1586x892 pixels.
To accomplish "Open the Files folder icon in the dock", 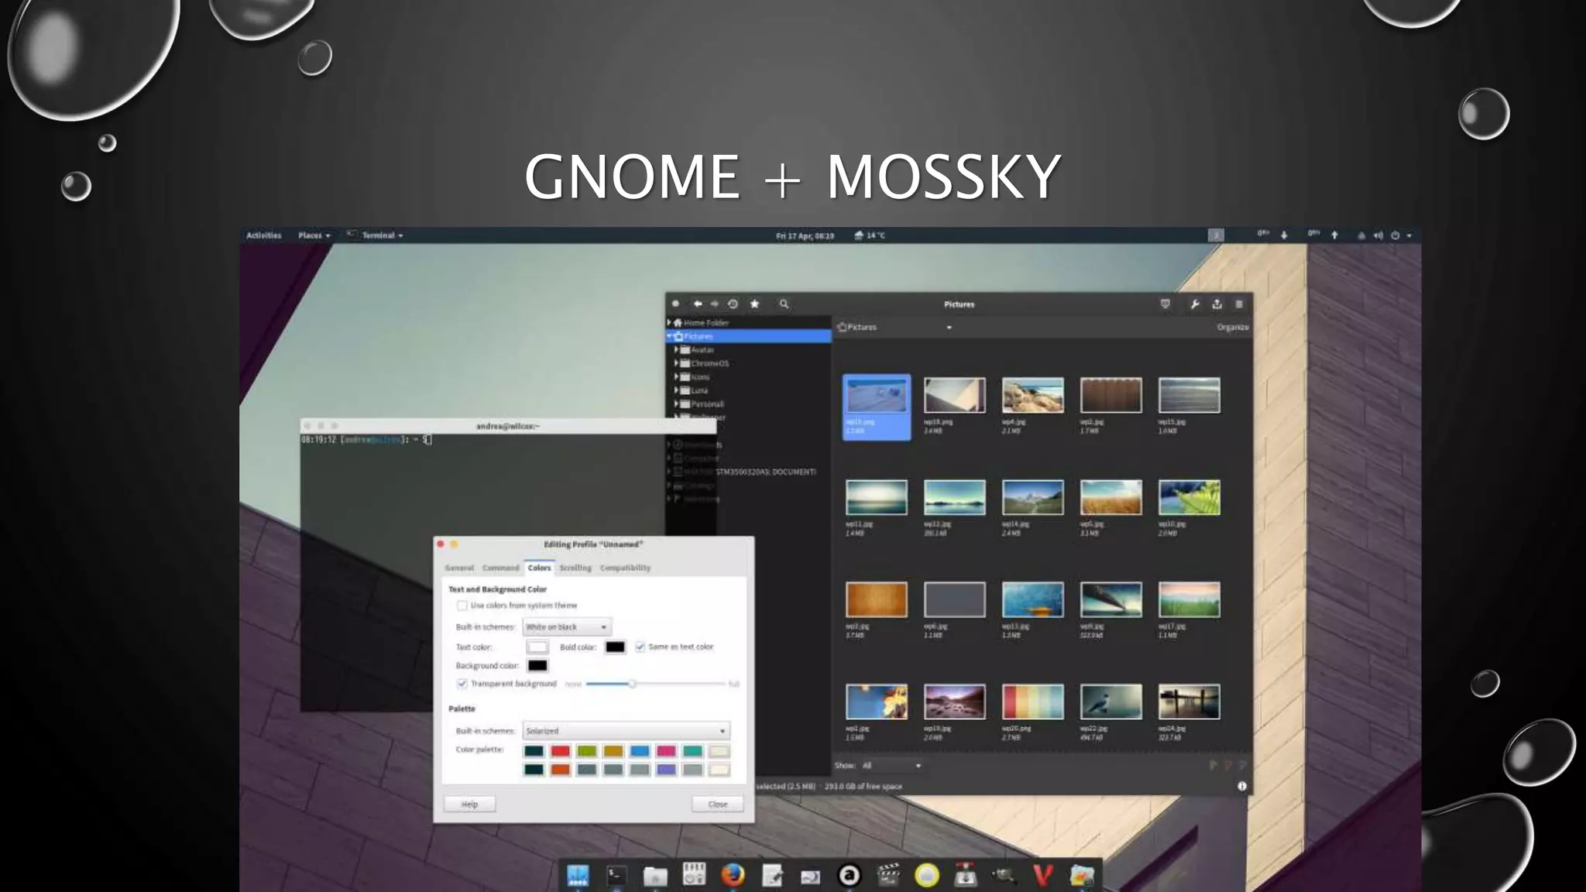I will click(x=655, y=876).
